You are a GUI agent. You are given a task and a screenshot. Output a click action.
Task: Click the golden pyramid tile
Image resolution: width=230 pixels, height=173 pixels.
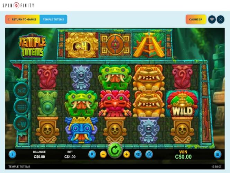pos(149,45)
